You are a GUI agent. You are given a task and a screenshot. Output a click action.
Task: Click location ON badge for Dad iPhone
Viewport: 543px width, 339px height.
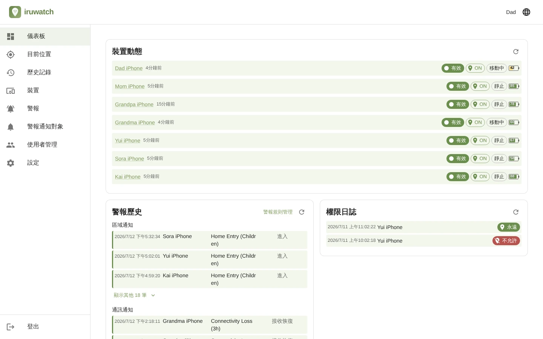click(x=475, y=68)
